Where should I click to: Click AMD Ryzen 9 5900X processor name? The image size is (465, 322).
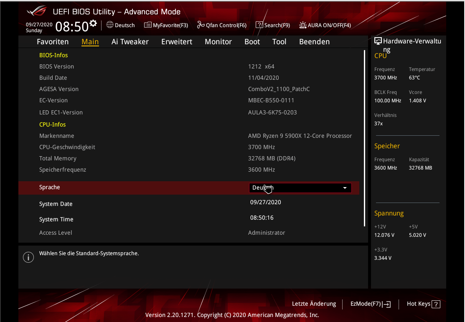[x=300, y=136]
